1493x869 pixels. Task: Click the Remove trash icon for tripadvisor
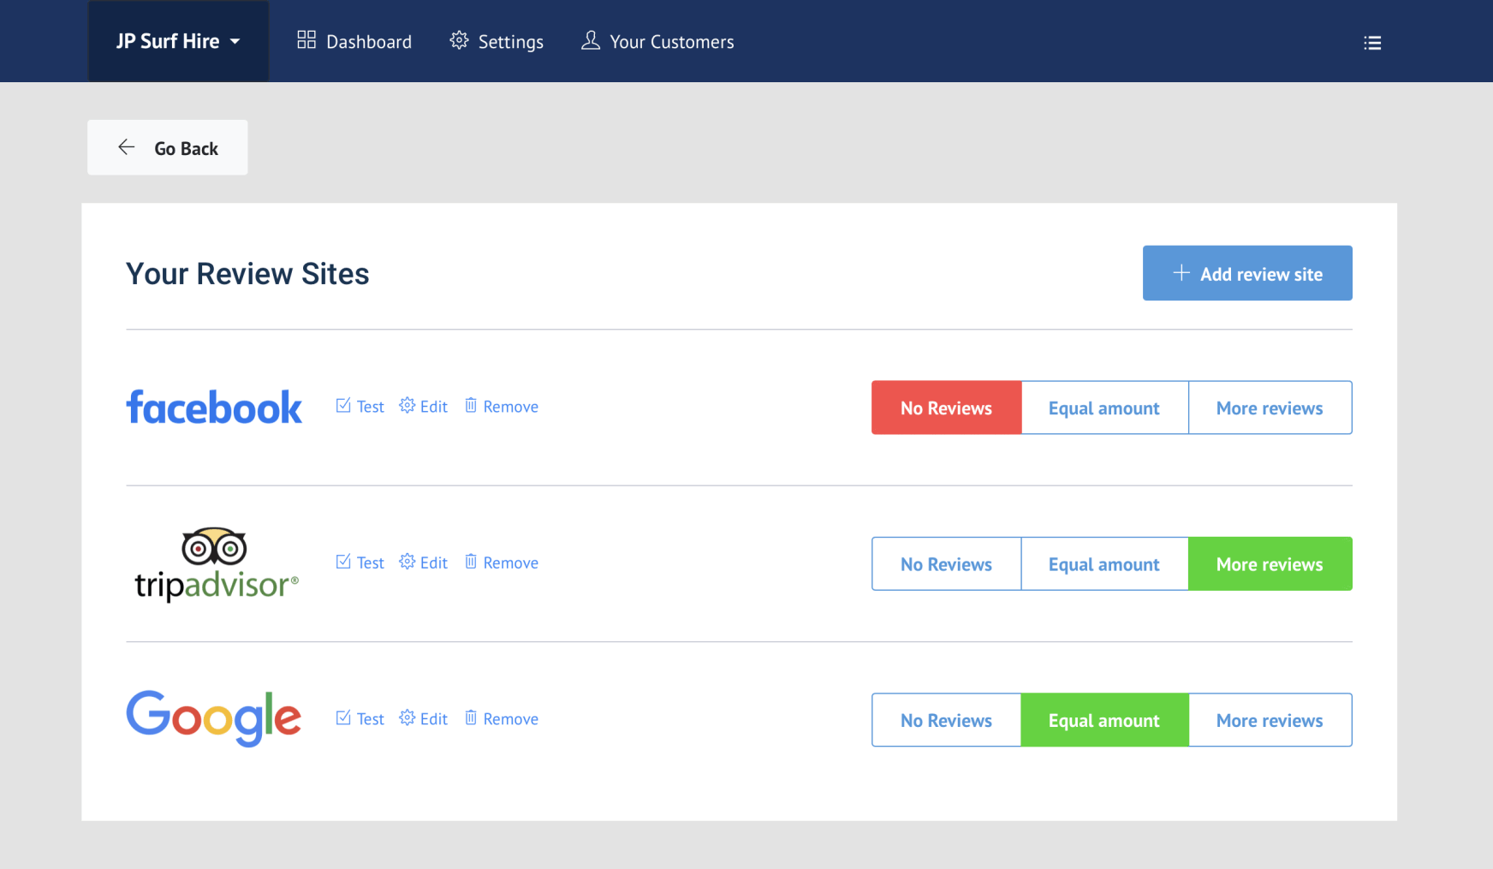pos(471,561)
